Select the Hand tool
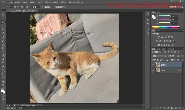This screenshot has width=185, height=110. point(3,81)
